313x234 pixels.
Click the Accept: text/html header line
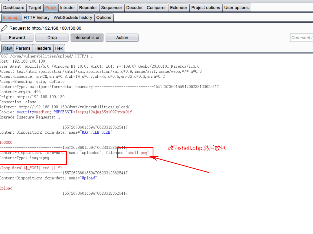(x=101, y=71)
